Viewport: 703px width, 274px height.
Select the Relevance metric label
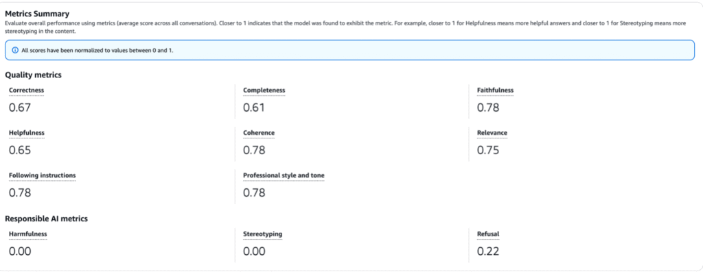click(x=492, y=133)
